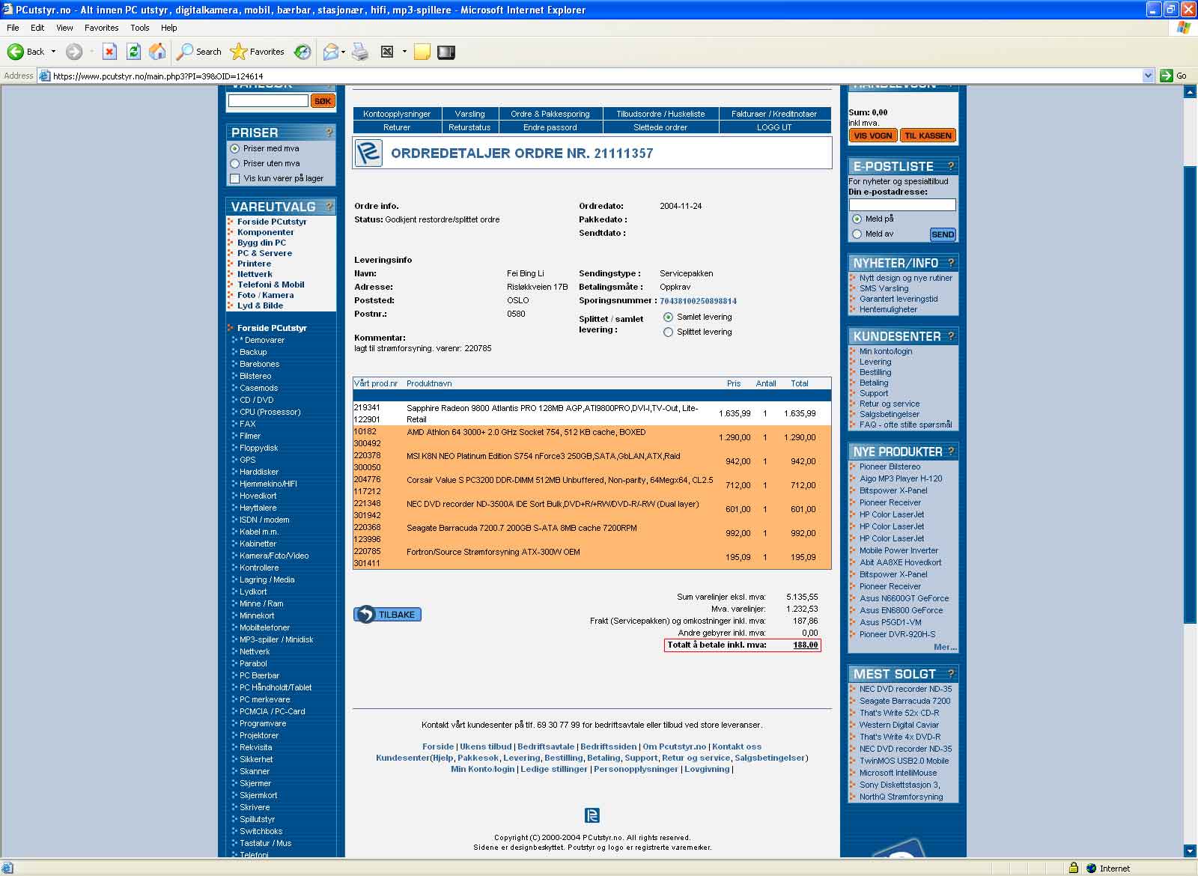Select 'Meld på' radio option

tap(857, 219)
